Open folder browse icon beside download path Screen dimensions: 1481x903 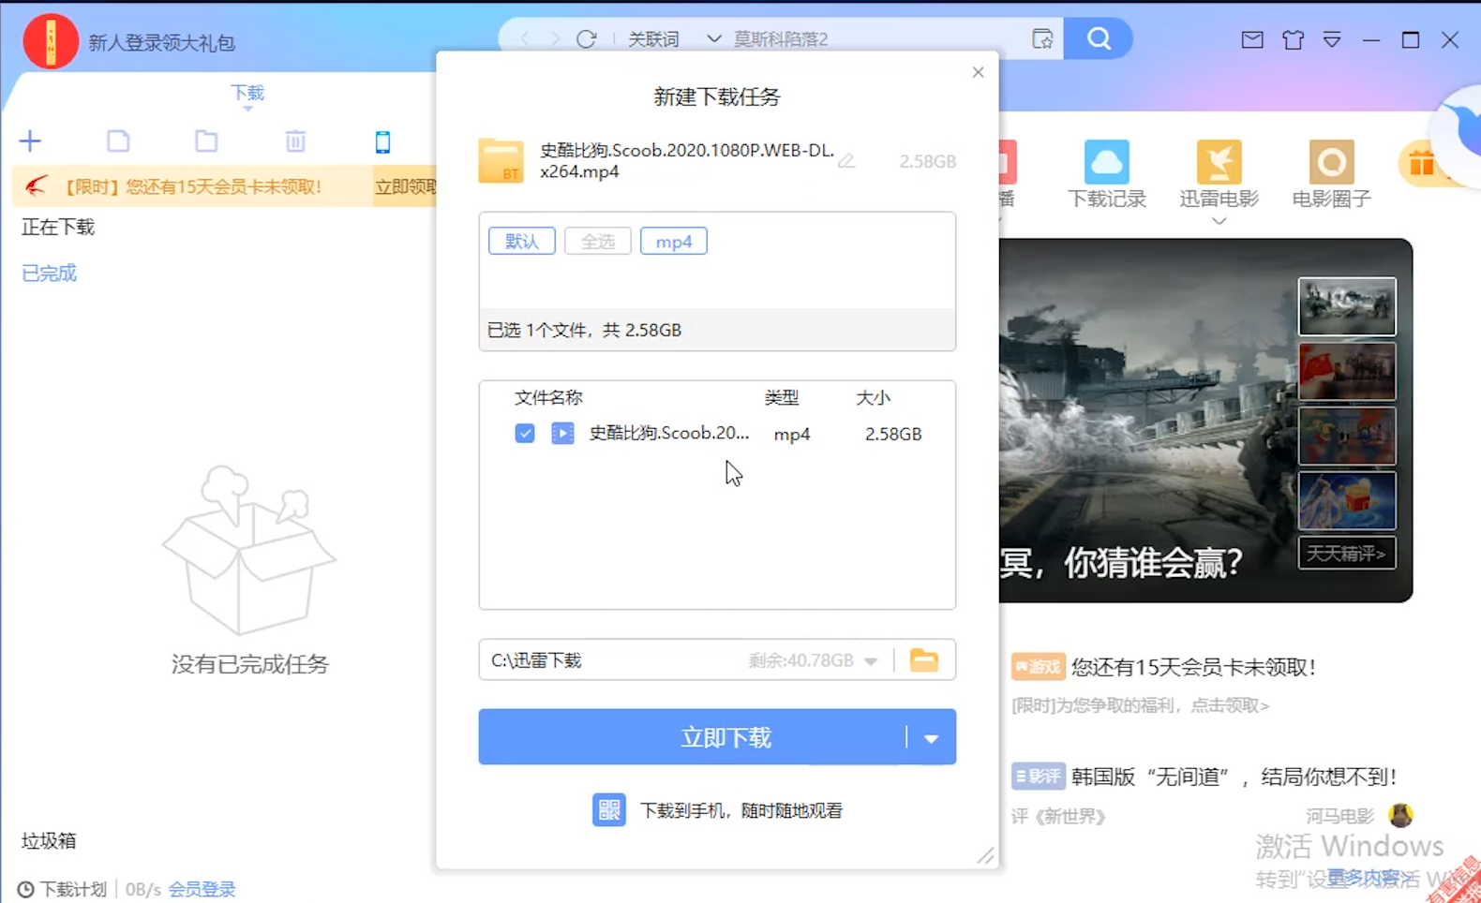pyautogui.click(x=924, y=660)
